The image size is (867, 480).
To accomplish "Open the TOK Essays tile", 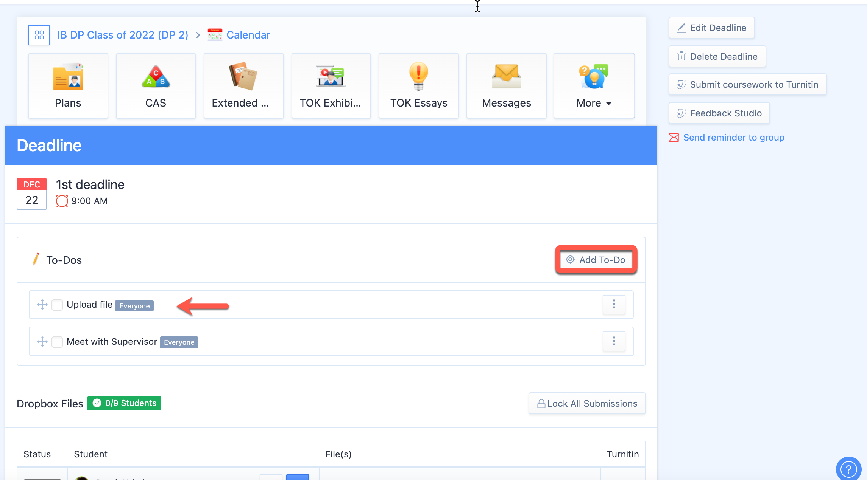I will (419, 86).
